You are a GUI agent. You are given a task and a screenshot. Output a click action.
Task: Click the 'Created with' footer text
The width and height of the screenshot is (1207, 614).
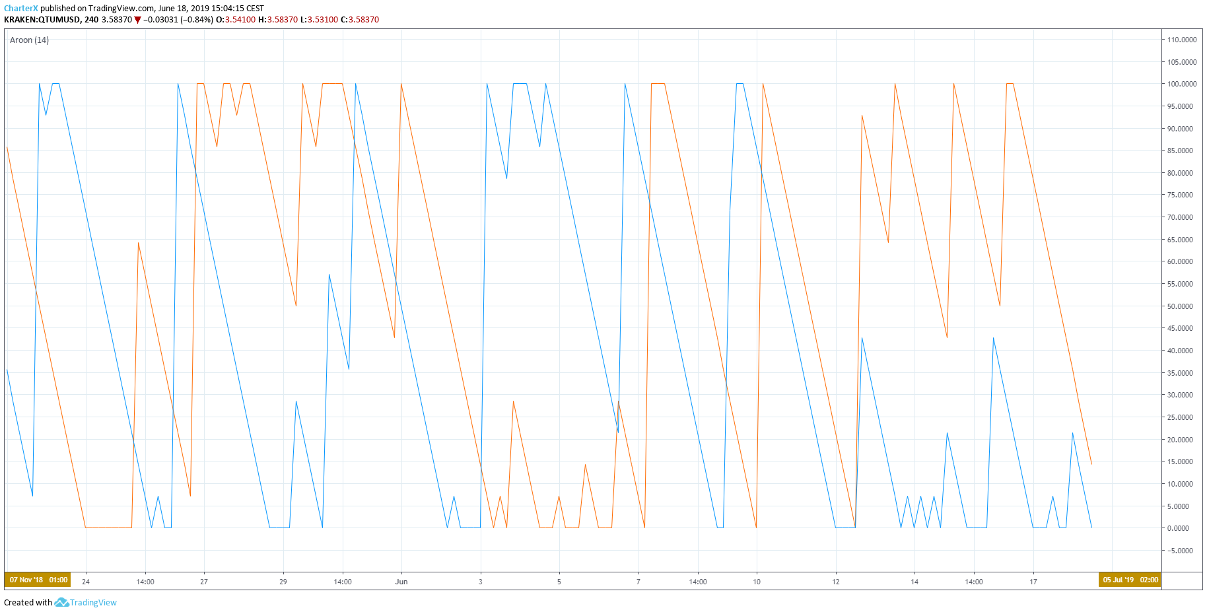point(28,603)
